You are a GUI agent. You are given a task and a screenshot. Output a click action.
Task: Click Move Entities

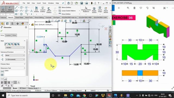(65, 14)
